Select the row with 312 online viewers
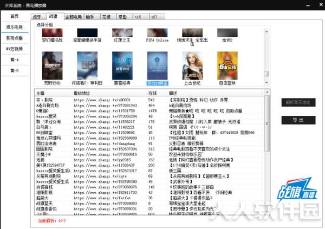Image resolution: width=325 pixels, height=229 pixels. click(x=149, y=149)
